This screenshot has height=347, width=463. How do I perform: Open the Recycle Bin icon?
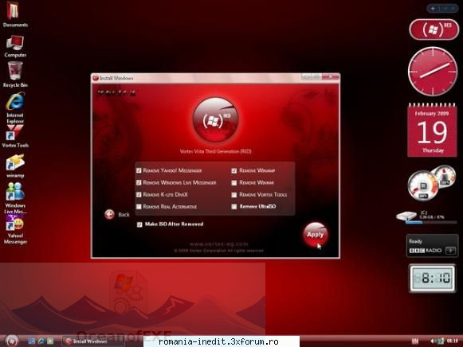tap(15, 75)
